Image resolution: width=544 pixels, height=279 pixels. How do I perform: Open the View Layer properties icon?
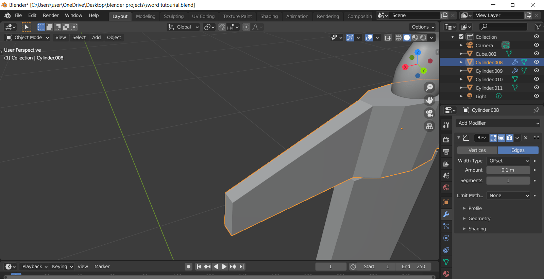pos(446,163)
